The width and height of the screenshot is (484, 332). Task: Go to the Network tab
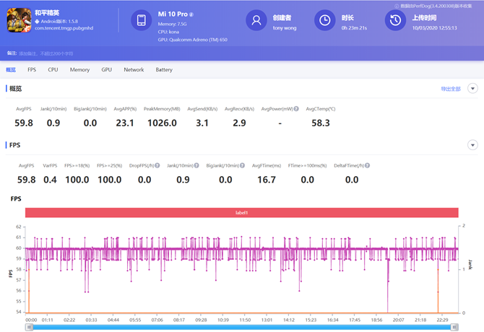pyautogui.click(x=134, y=70)
